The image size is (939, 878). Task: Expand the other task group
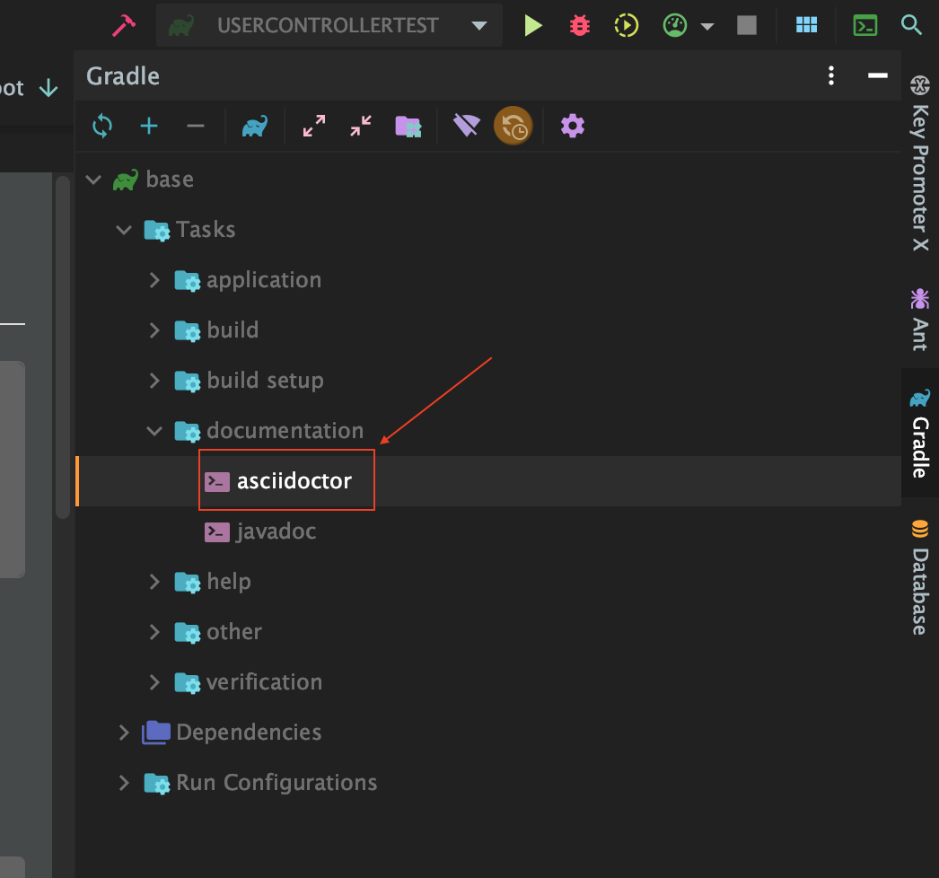[154, 632]
